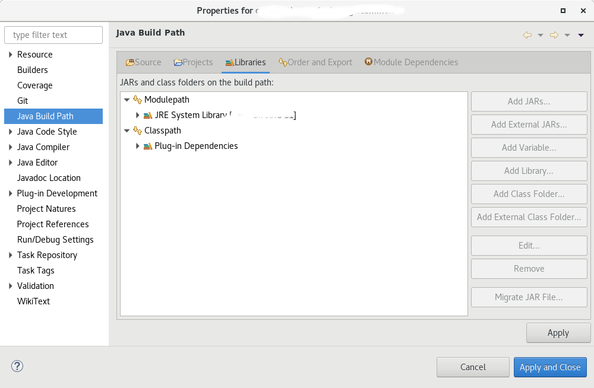Click the Add External Class Folder... button
Image resolution: width=594 pixels, height=388 pixels.
click(529, 217)
